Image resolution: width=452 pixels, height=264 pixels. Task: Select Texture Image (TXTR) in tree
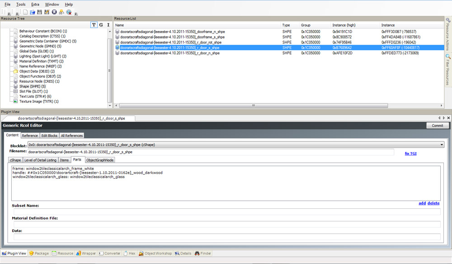click(x=38, y=102)
